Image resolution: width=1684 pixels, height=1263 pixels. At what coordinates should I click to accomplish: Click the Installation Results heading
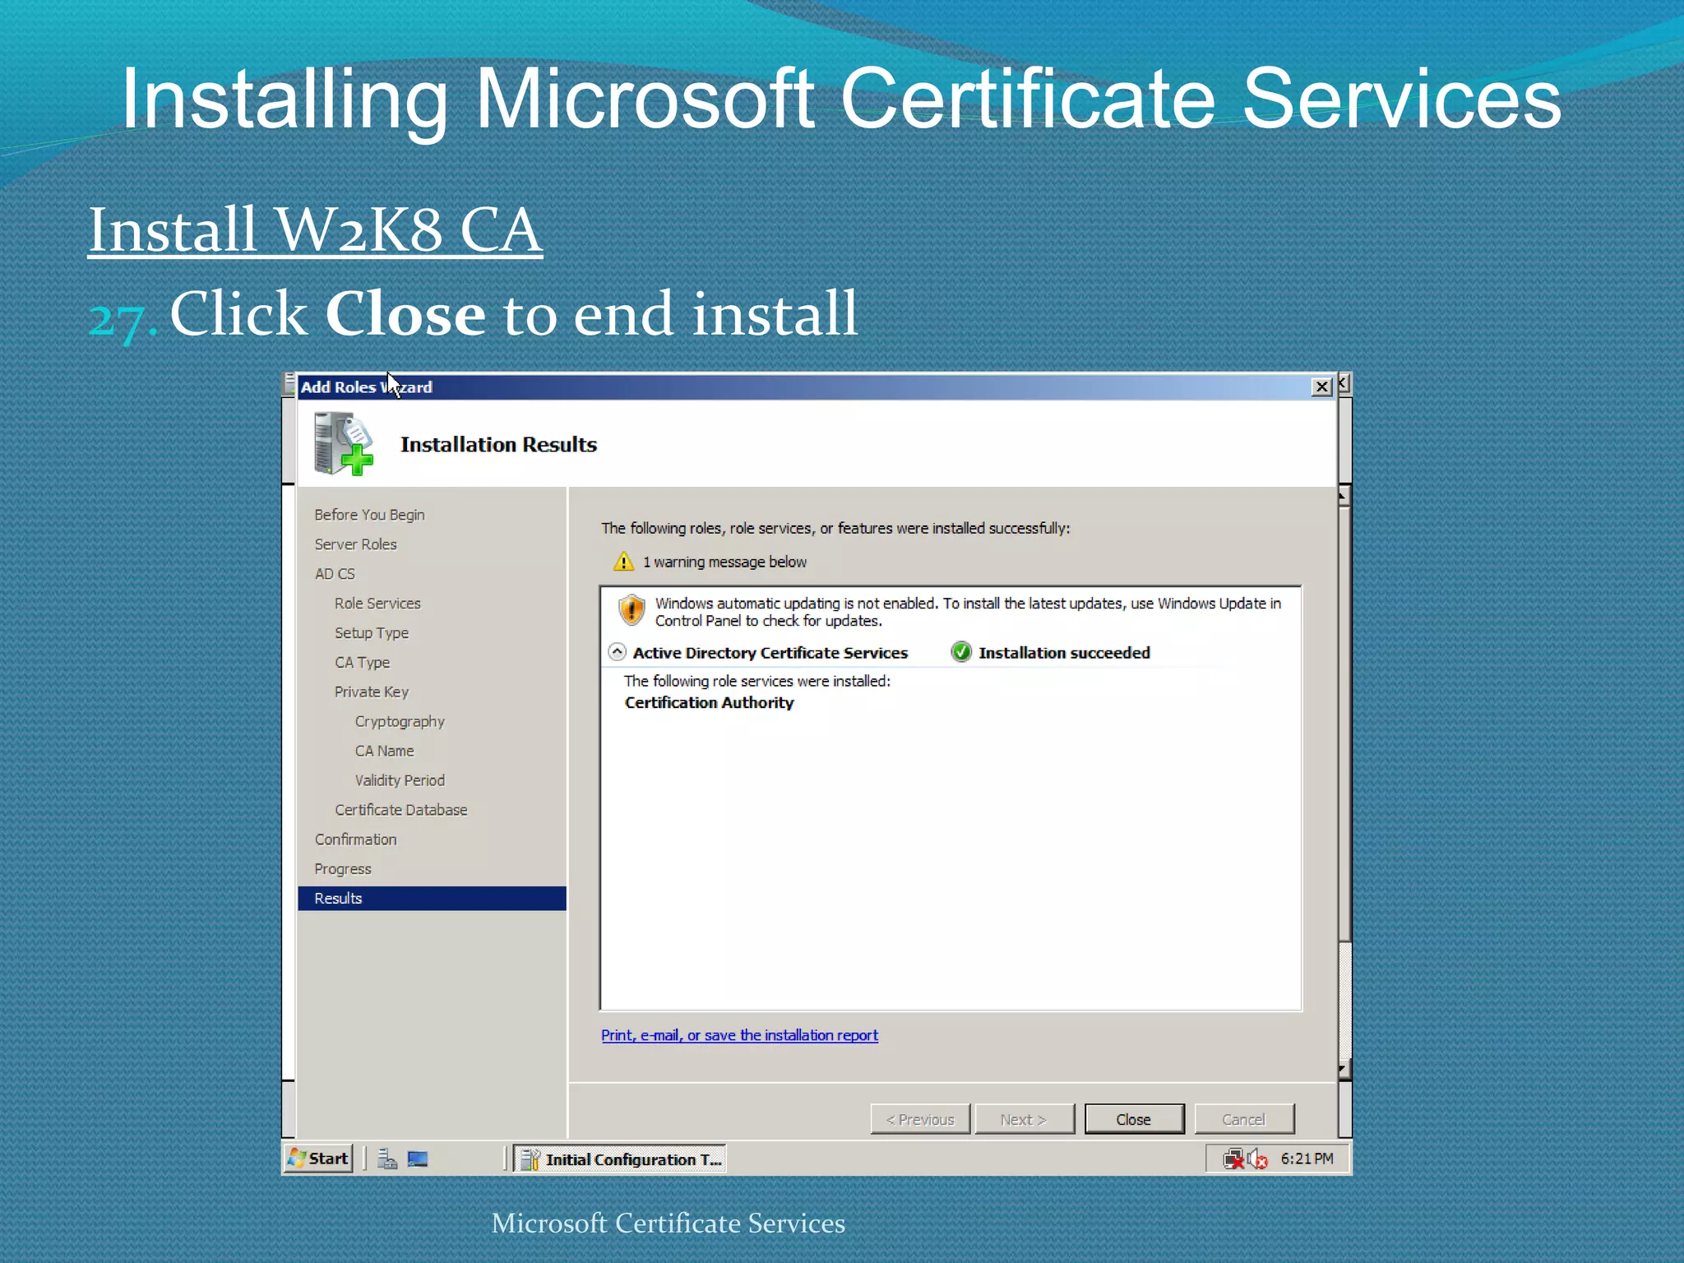tap(498, 445)
